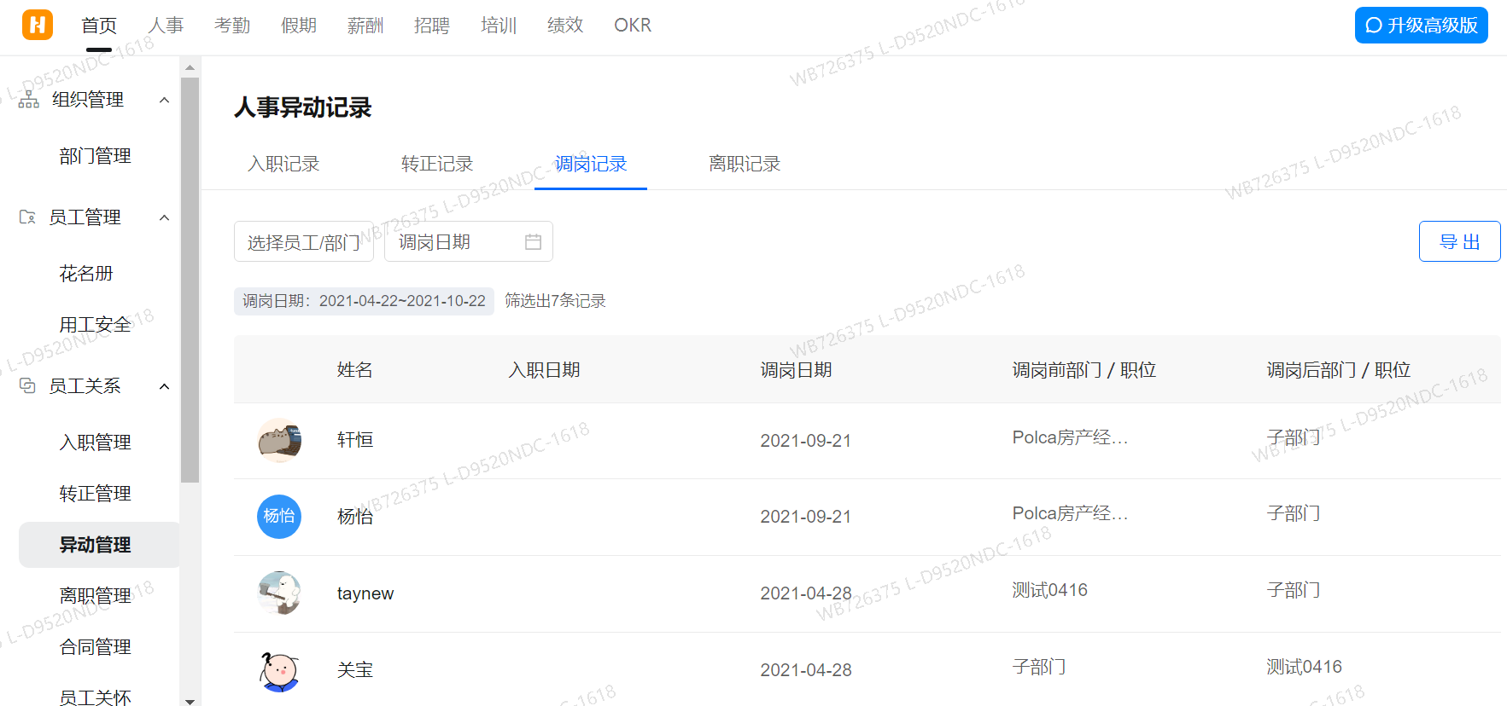This screenshot has height=706, width=1507.
Task: Switch to the 入职记录 tab
Action: coord(283,164)
